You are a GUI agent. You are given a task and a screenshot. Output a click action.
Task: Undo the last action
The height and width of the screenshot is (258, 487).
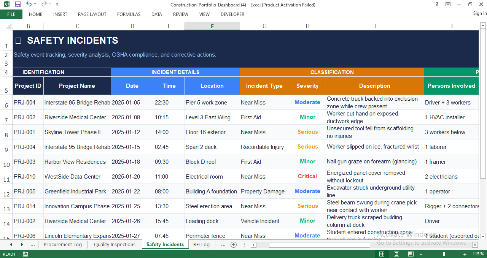[x=29, y=4]
